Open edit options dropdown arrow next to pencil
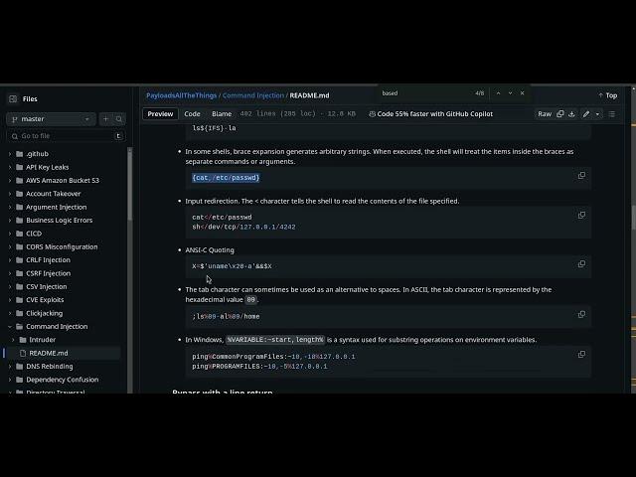 pos(597,114)
